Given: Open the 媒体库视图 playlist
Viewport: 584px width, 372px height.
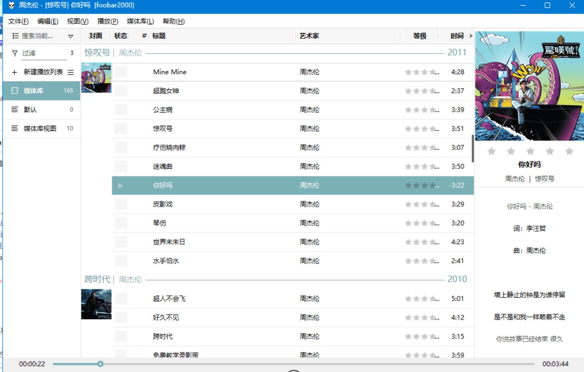Looking at the screenshot, I should 41,128.
